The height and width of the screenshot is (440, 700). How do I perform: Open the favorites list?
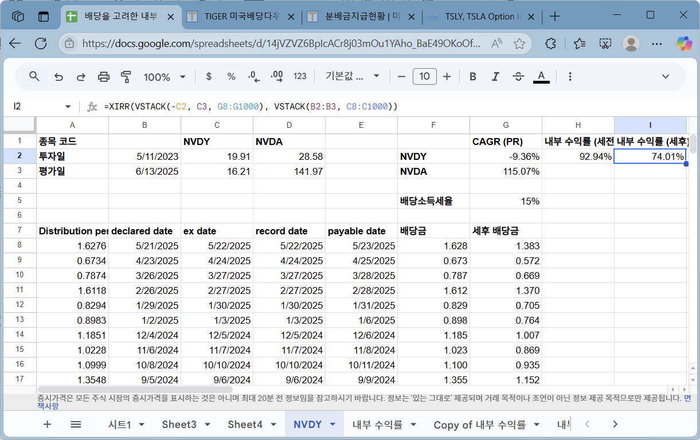point(580,44)
